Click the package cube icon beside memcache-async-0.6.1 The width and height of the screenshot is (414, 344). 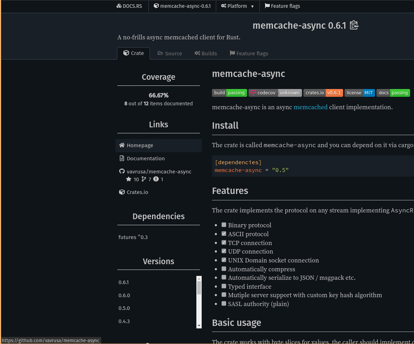click(x=156, y=6)
